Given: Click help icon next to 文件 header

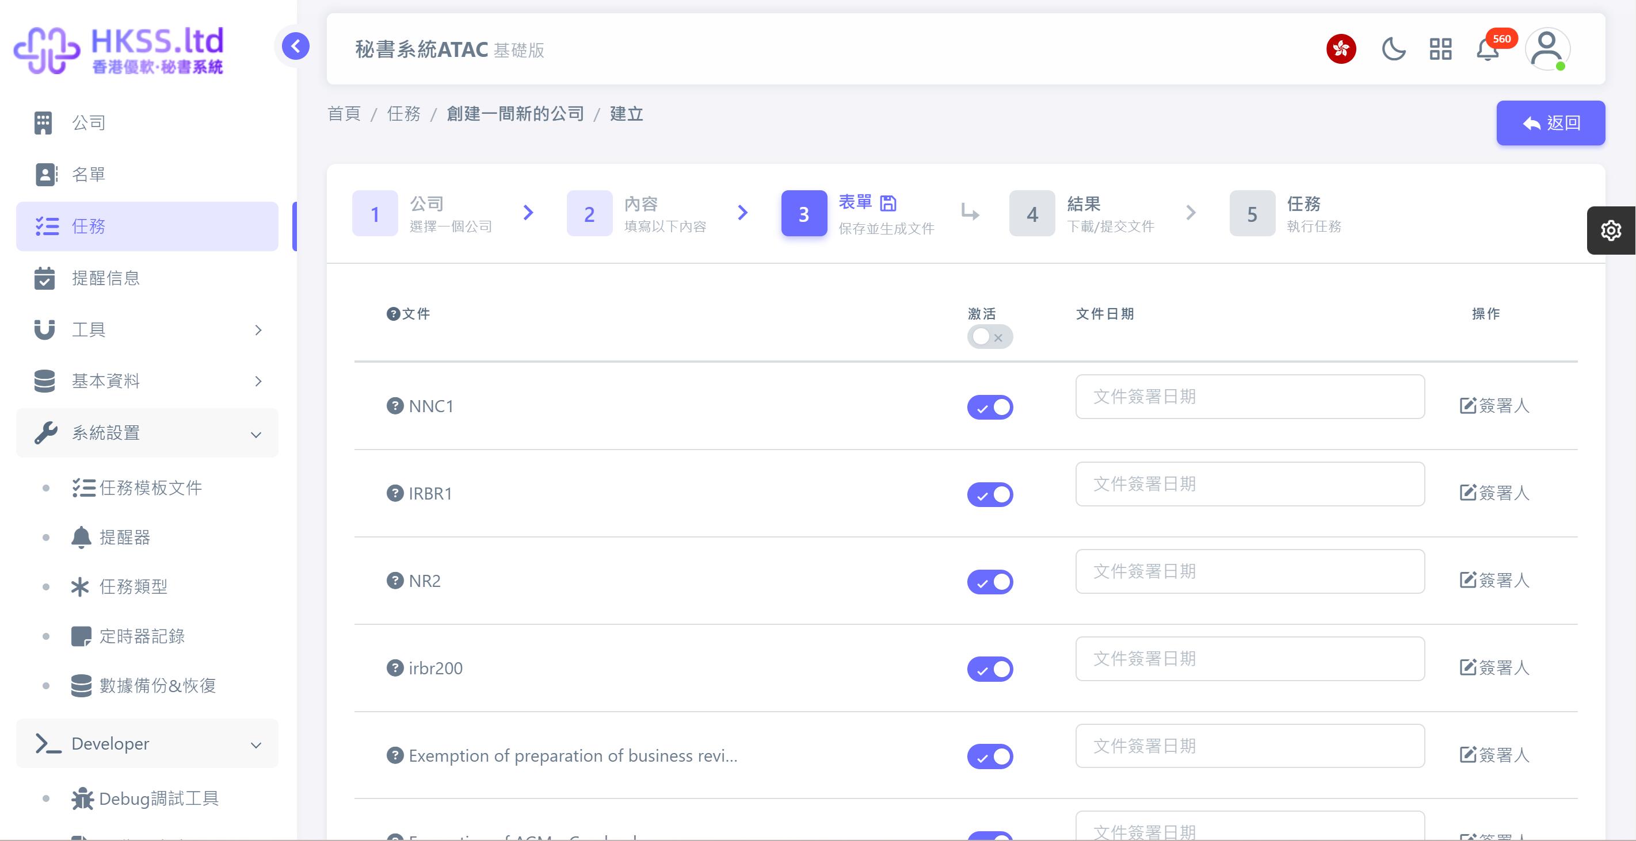Looking at the screenshot, I should [393, 314].
